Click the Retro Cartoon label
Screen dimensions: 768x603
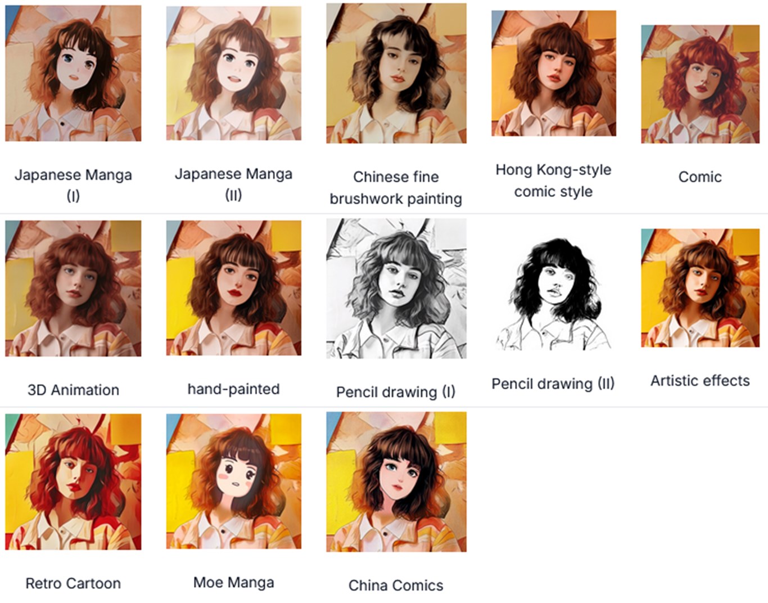pyautogui.click(x=73, y=583)
